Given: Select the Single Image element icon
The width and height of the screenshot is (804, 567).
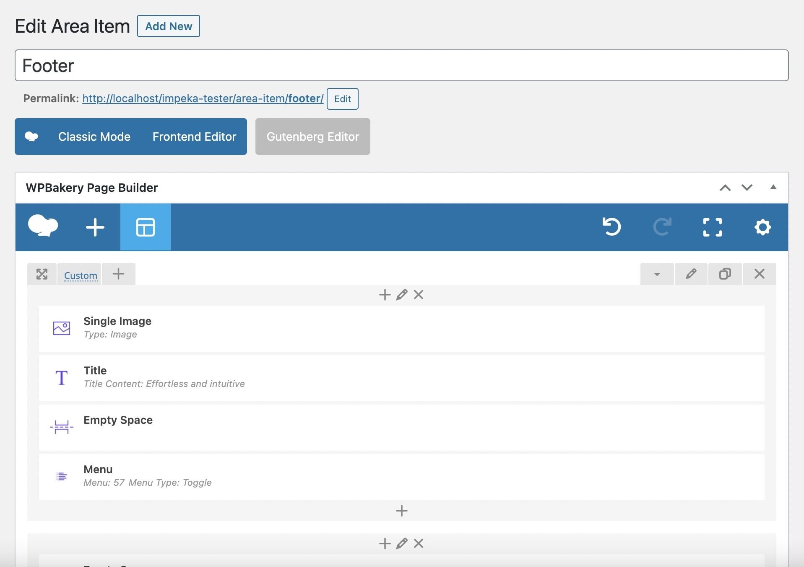Looking at the screenshot, I should 62,328.
